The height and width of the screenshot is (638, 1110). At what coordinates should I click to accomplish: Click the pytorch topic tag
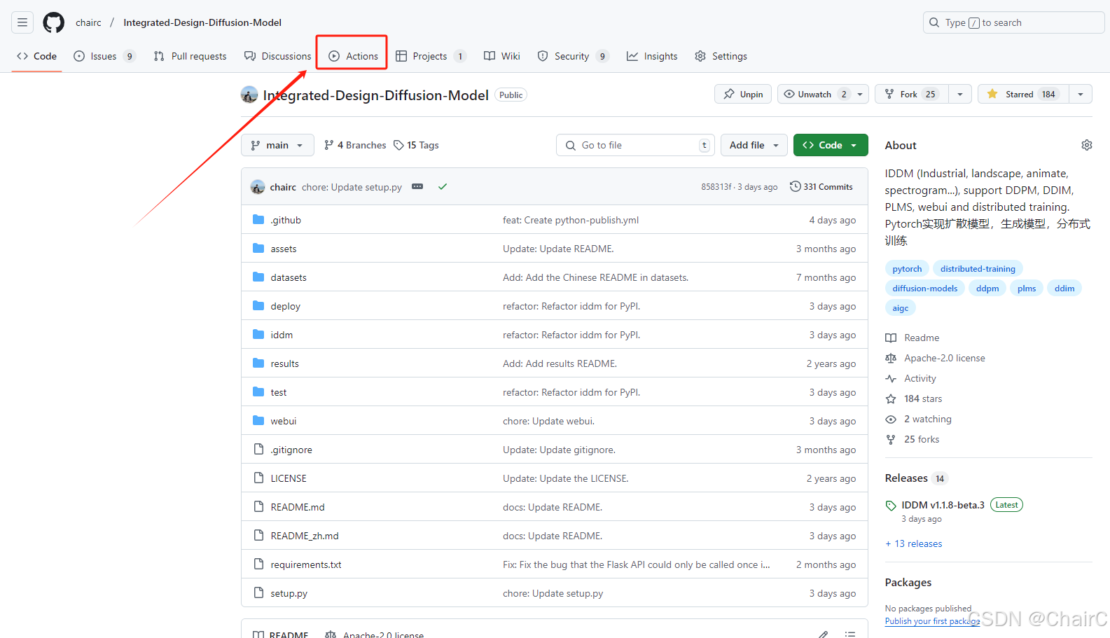pos(907,269)
